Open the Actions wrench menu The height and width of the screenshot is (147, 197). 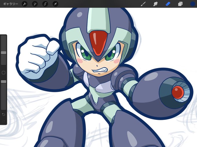25,4
